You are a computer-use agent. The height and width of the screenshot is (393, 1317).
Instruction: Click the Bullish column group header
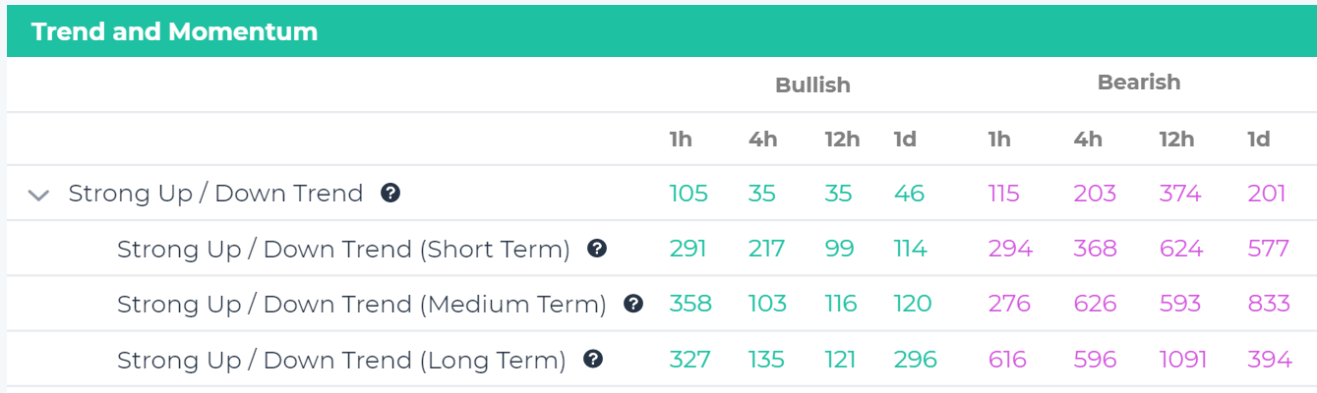pos(812,84)
